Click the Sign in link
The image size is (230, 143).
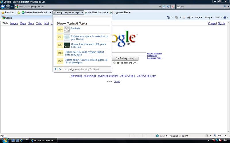[221, 23]
